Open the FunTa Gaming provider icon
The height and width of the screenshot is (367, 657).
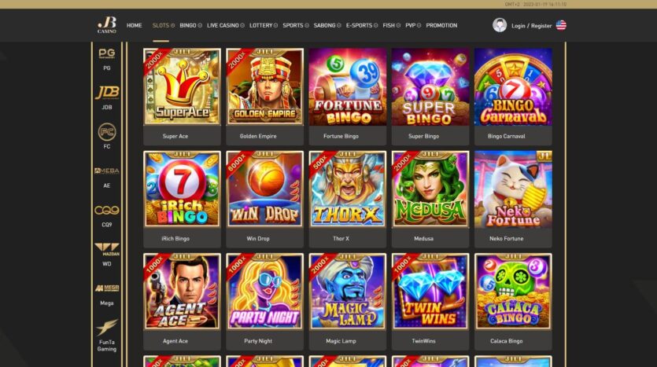tap(107, 328)
